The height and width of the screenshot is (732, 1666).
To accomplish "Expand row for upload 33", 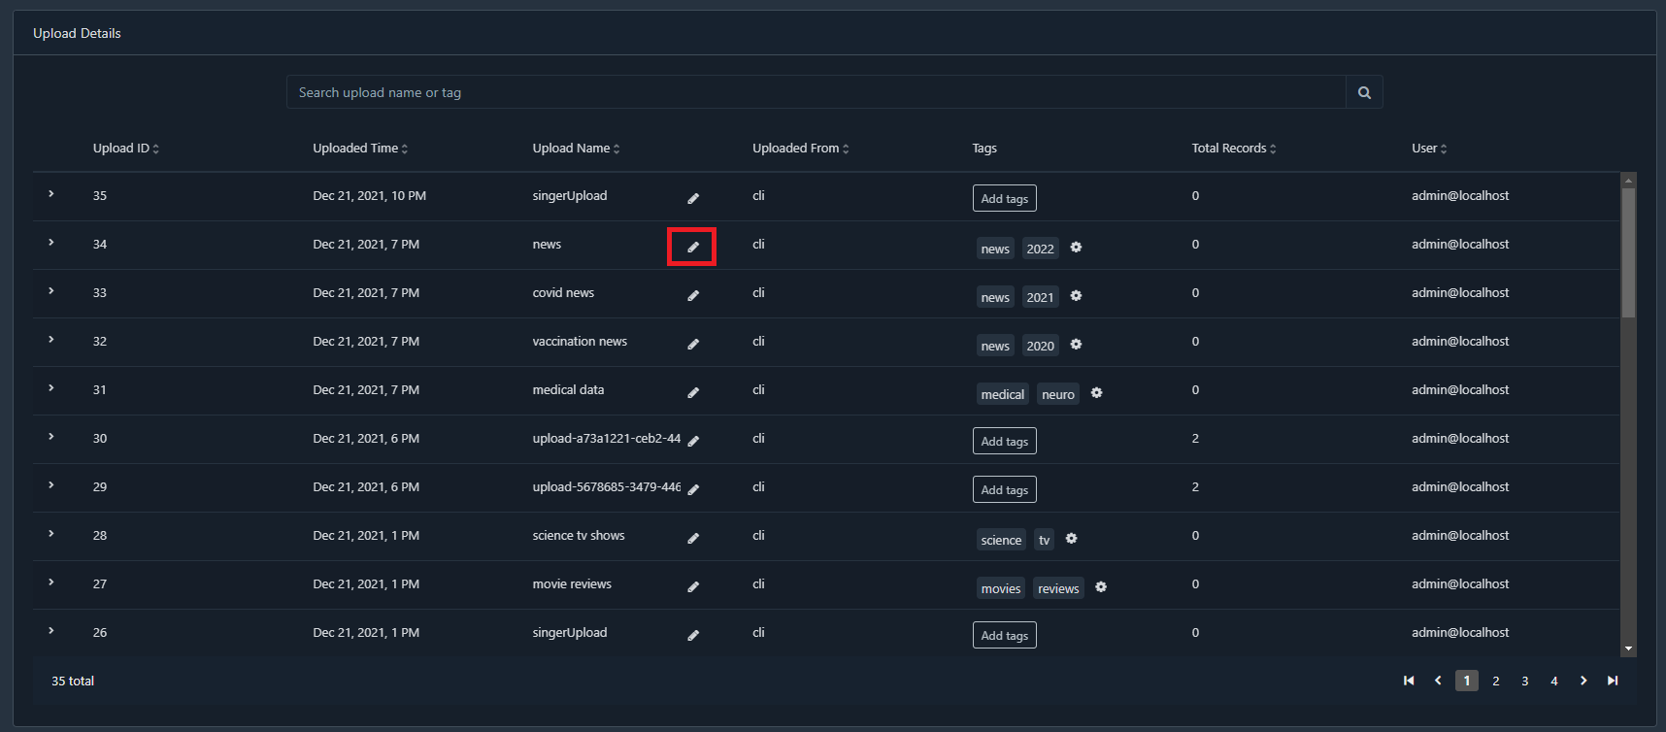I will pyautogui.click(x=51, y=291).
